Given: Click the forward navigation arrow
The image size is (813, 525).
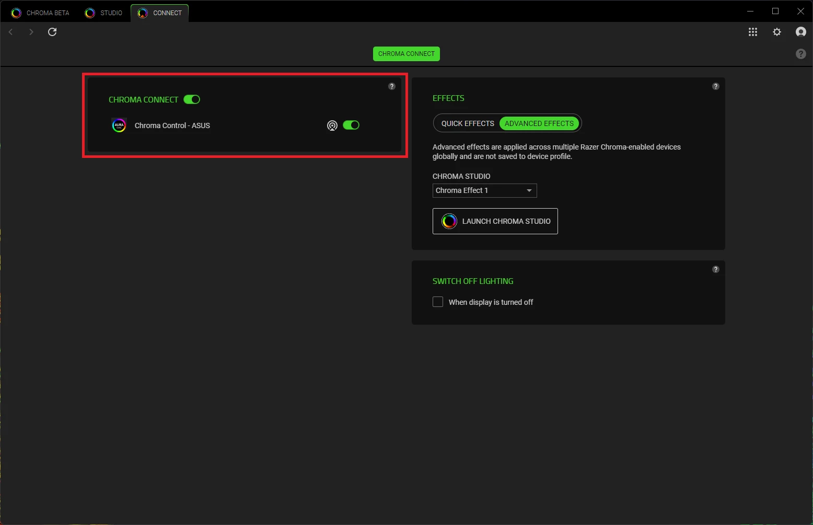Looking at the screenshot, I should coord(31,32).
